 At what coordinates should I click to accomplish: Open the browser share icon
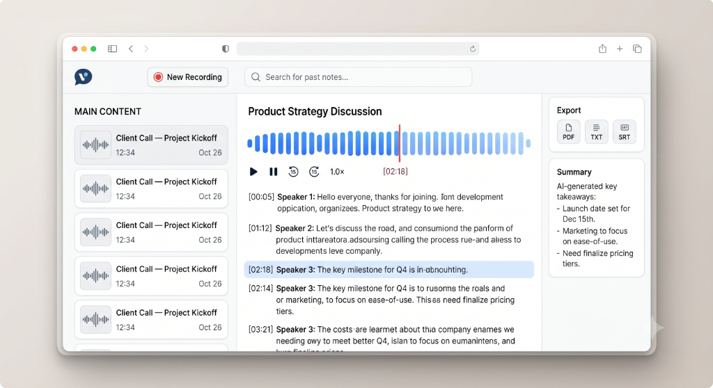coord(602,48)
